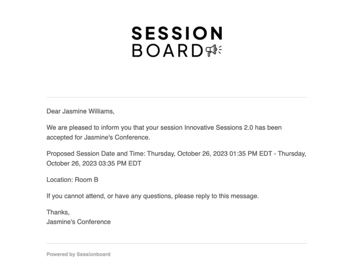Click the megaphone icon in the logo
The image size is (340, 267).
(213, 50)
